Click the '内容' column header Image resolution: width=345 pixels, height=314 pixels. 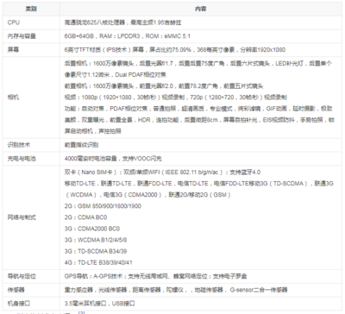[x=201, y=9]
